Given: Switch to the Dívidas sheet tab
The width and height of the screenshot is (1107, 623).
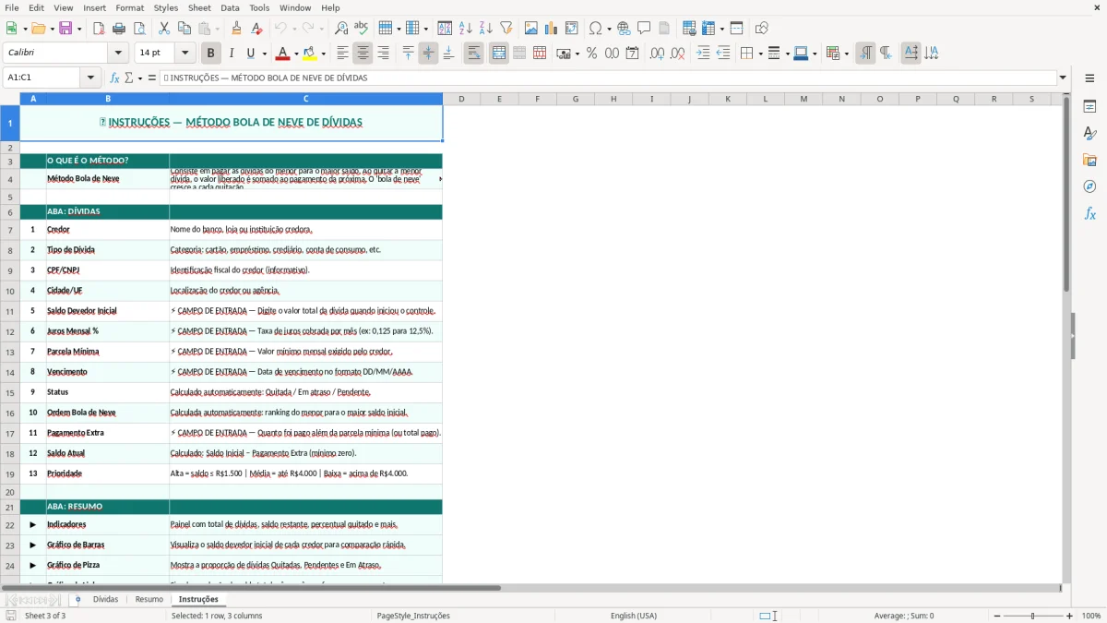Looking at the screenshot, I should 105,599.
